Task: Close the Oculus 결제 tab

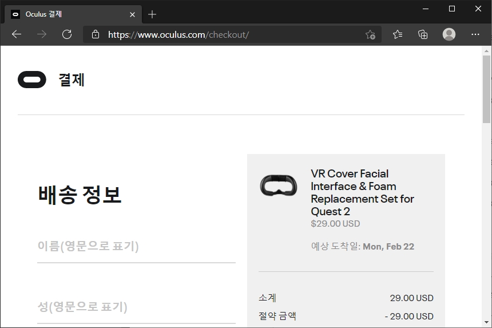Action: pyautogui.click(x=132, y=14)
